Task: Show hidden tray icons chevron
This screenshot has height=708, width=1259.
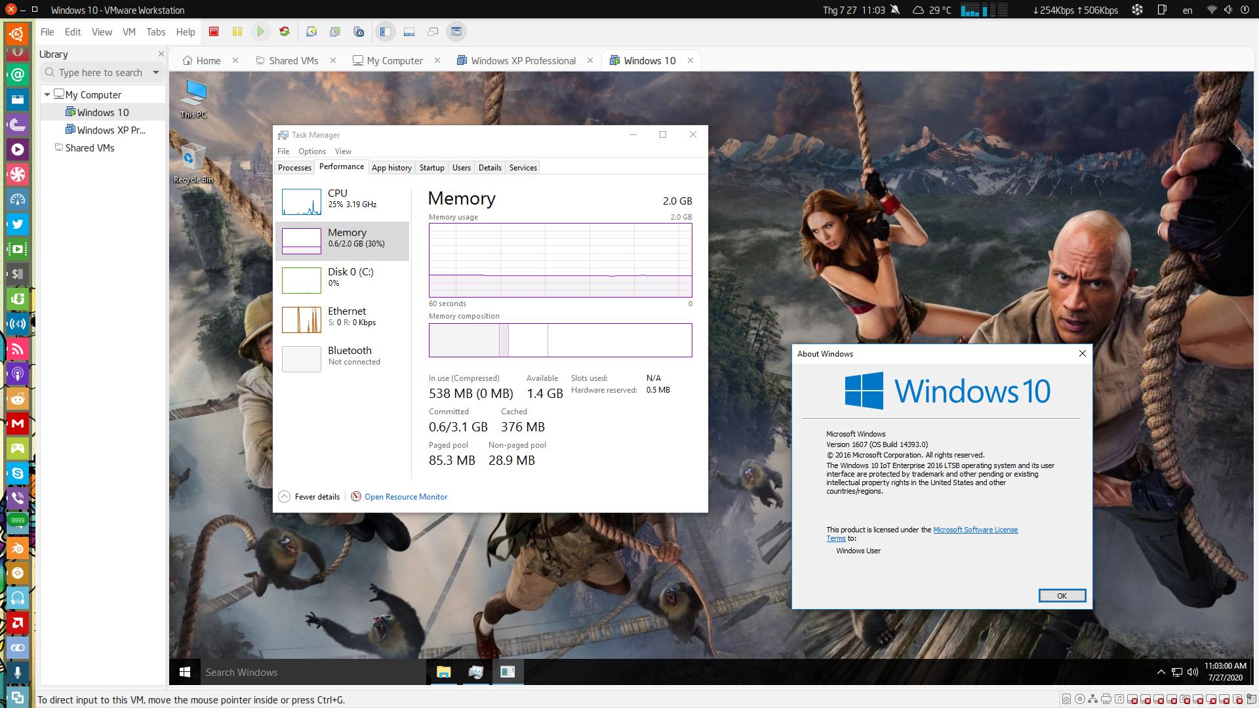Action: (x=1161, y=672)
